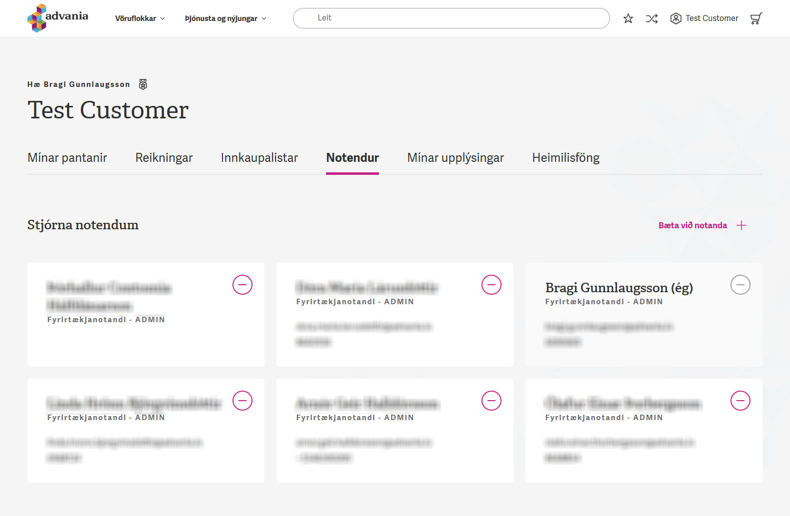This screenshot has height=516, width=790.
Task: Expand the Vöruflokkar dropdown
Action: point(140,18)
